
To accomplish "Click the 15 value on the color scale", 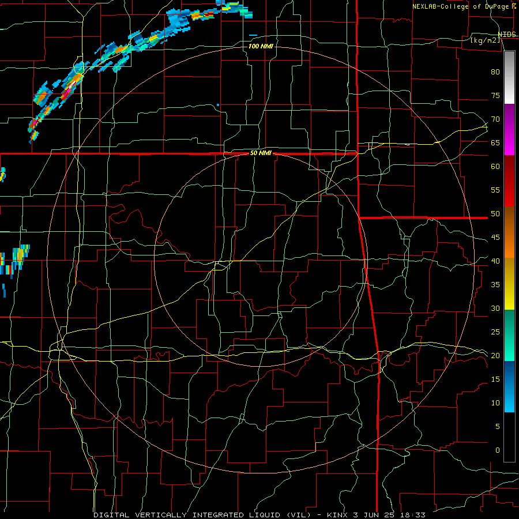I will click(x=495, y=379).
